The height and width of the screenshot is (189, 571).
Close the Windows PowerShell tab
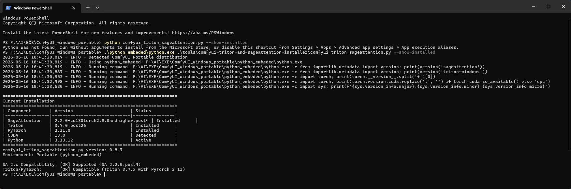pos(74,8)
